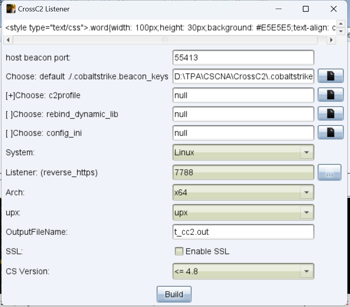The width and height of the screenshot is (350, 307).
Task: Browse for the rebind_dynamic_lib file
Action: click(x=330, y=114)
